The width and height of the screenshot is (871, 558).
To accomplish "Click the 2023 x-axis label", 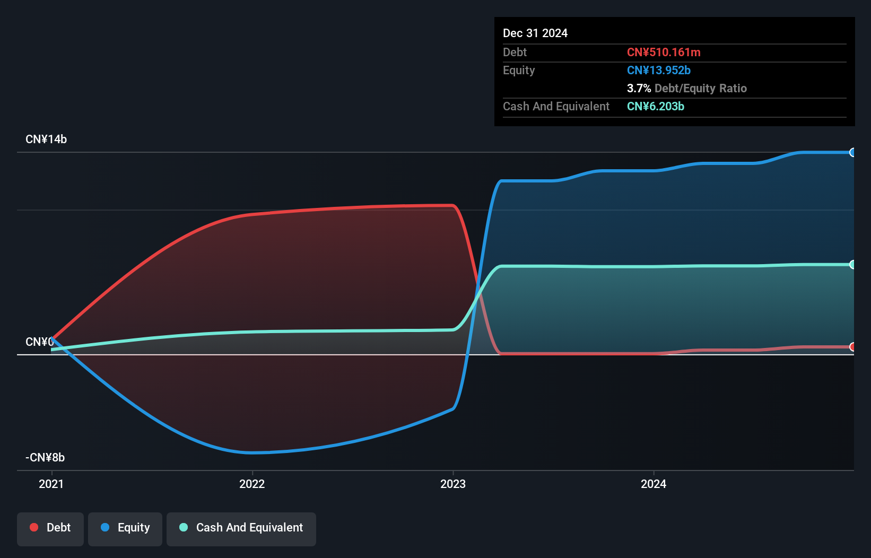I will tap(453, 484).
